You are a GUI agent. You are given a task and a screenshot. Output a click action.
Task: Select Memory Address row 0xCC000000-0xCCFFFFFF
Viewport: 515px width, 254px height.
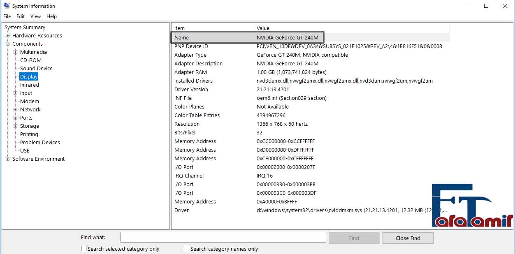(311, 141)
